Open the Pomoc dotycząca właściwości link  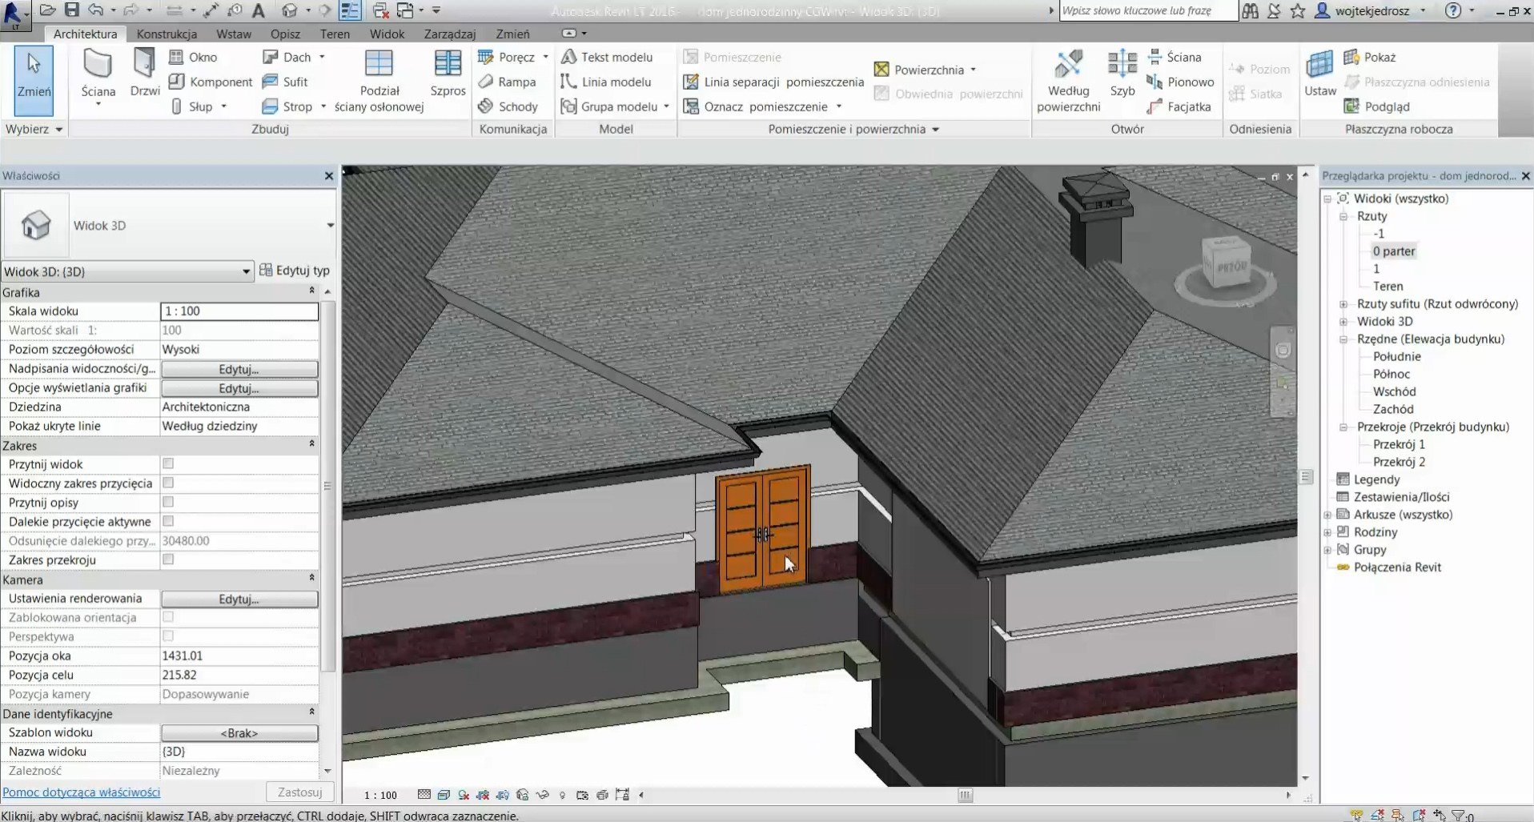coord(82,792)
